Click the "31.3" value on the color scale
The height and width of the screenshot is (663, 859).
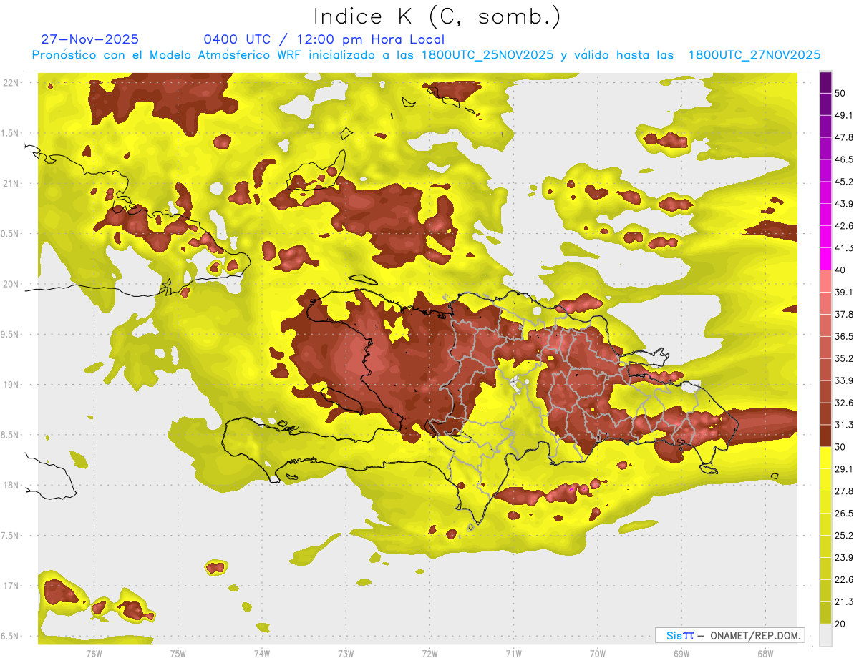point(845,425)
